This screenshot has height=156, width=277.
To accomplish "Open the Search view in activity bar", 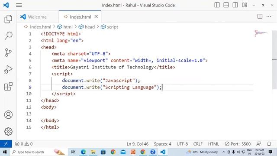I will (8, 36).
